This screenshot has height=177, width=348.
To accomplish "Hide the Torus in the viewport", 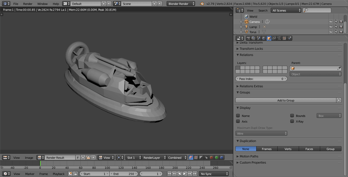I will [331, 32].
